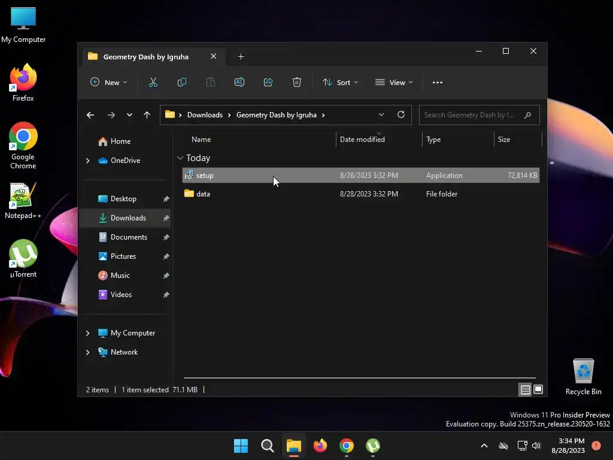Open the Sort dropdown menu
This screenshot has height=460, width=613.
tap(340, 83)
